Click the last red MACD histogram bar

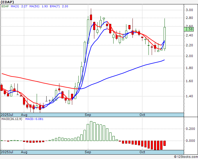click(x=165, y=143)
